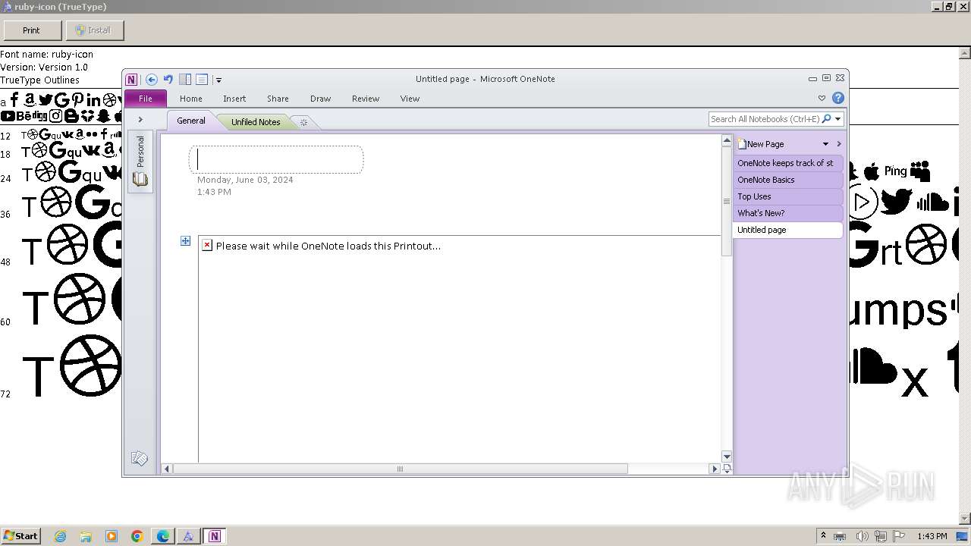This screenshot has height=546, width=971.
Task: Toggle Full Page View in quick access toolbar
Action: pyautogui.click(x=202, y=79)
